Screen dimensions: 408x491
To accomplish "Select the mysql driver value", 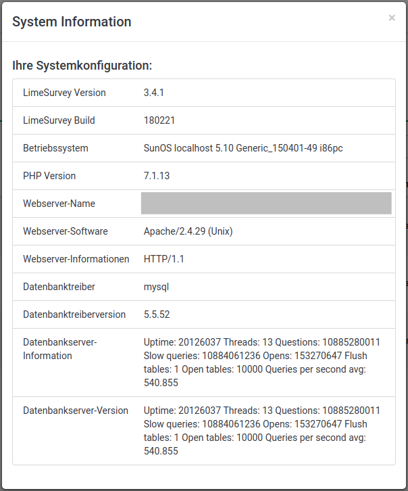I will click(156, 287).
